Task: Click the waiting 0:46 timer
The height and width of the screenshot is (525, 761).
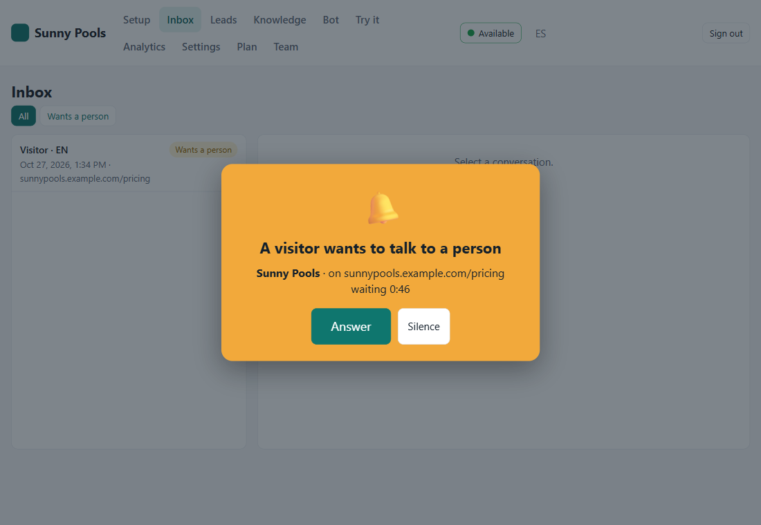Action: tap(380, 289)
